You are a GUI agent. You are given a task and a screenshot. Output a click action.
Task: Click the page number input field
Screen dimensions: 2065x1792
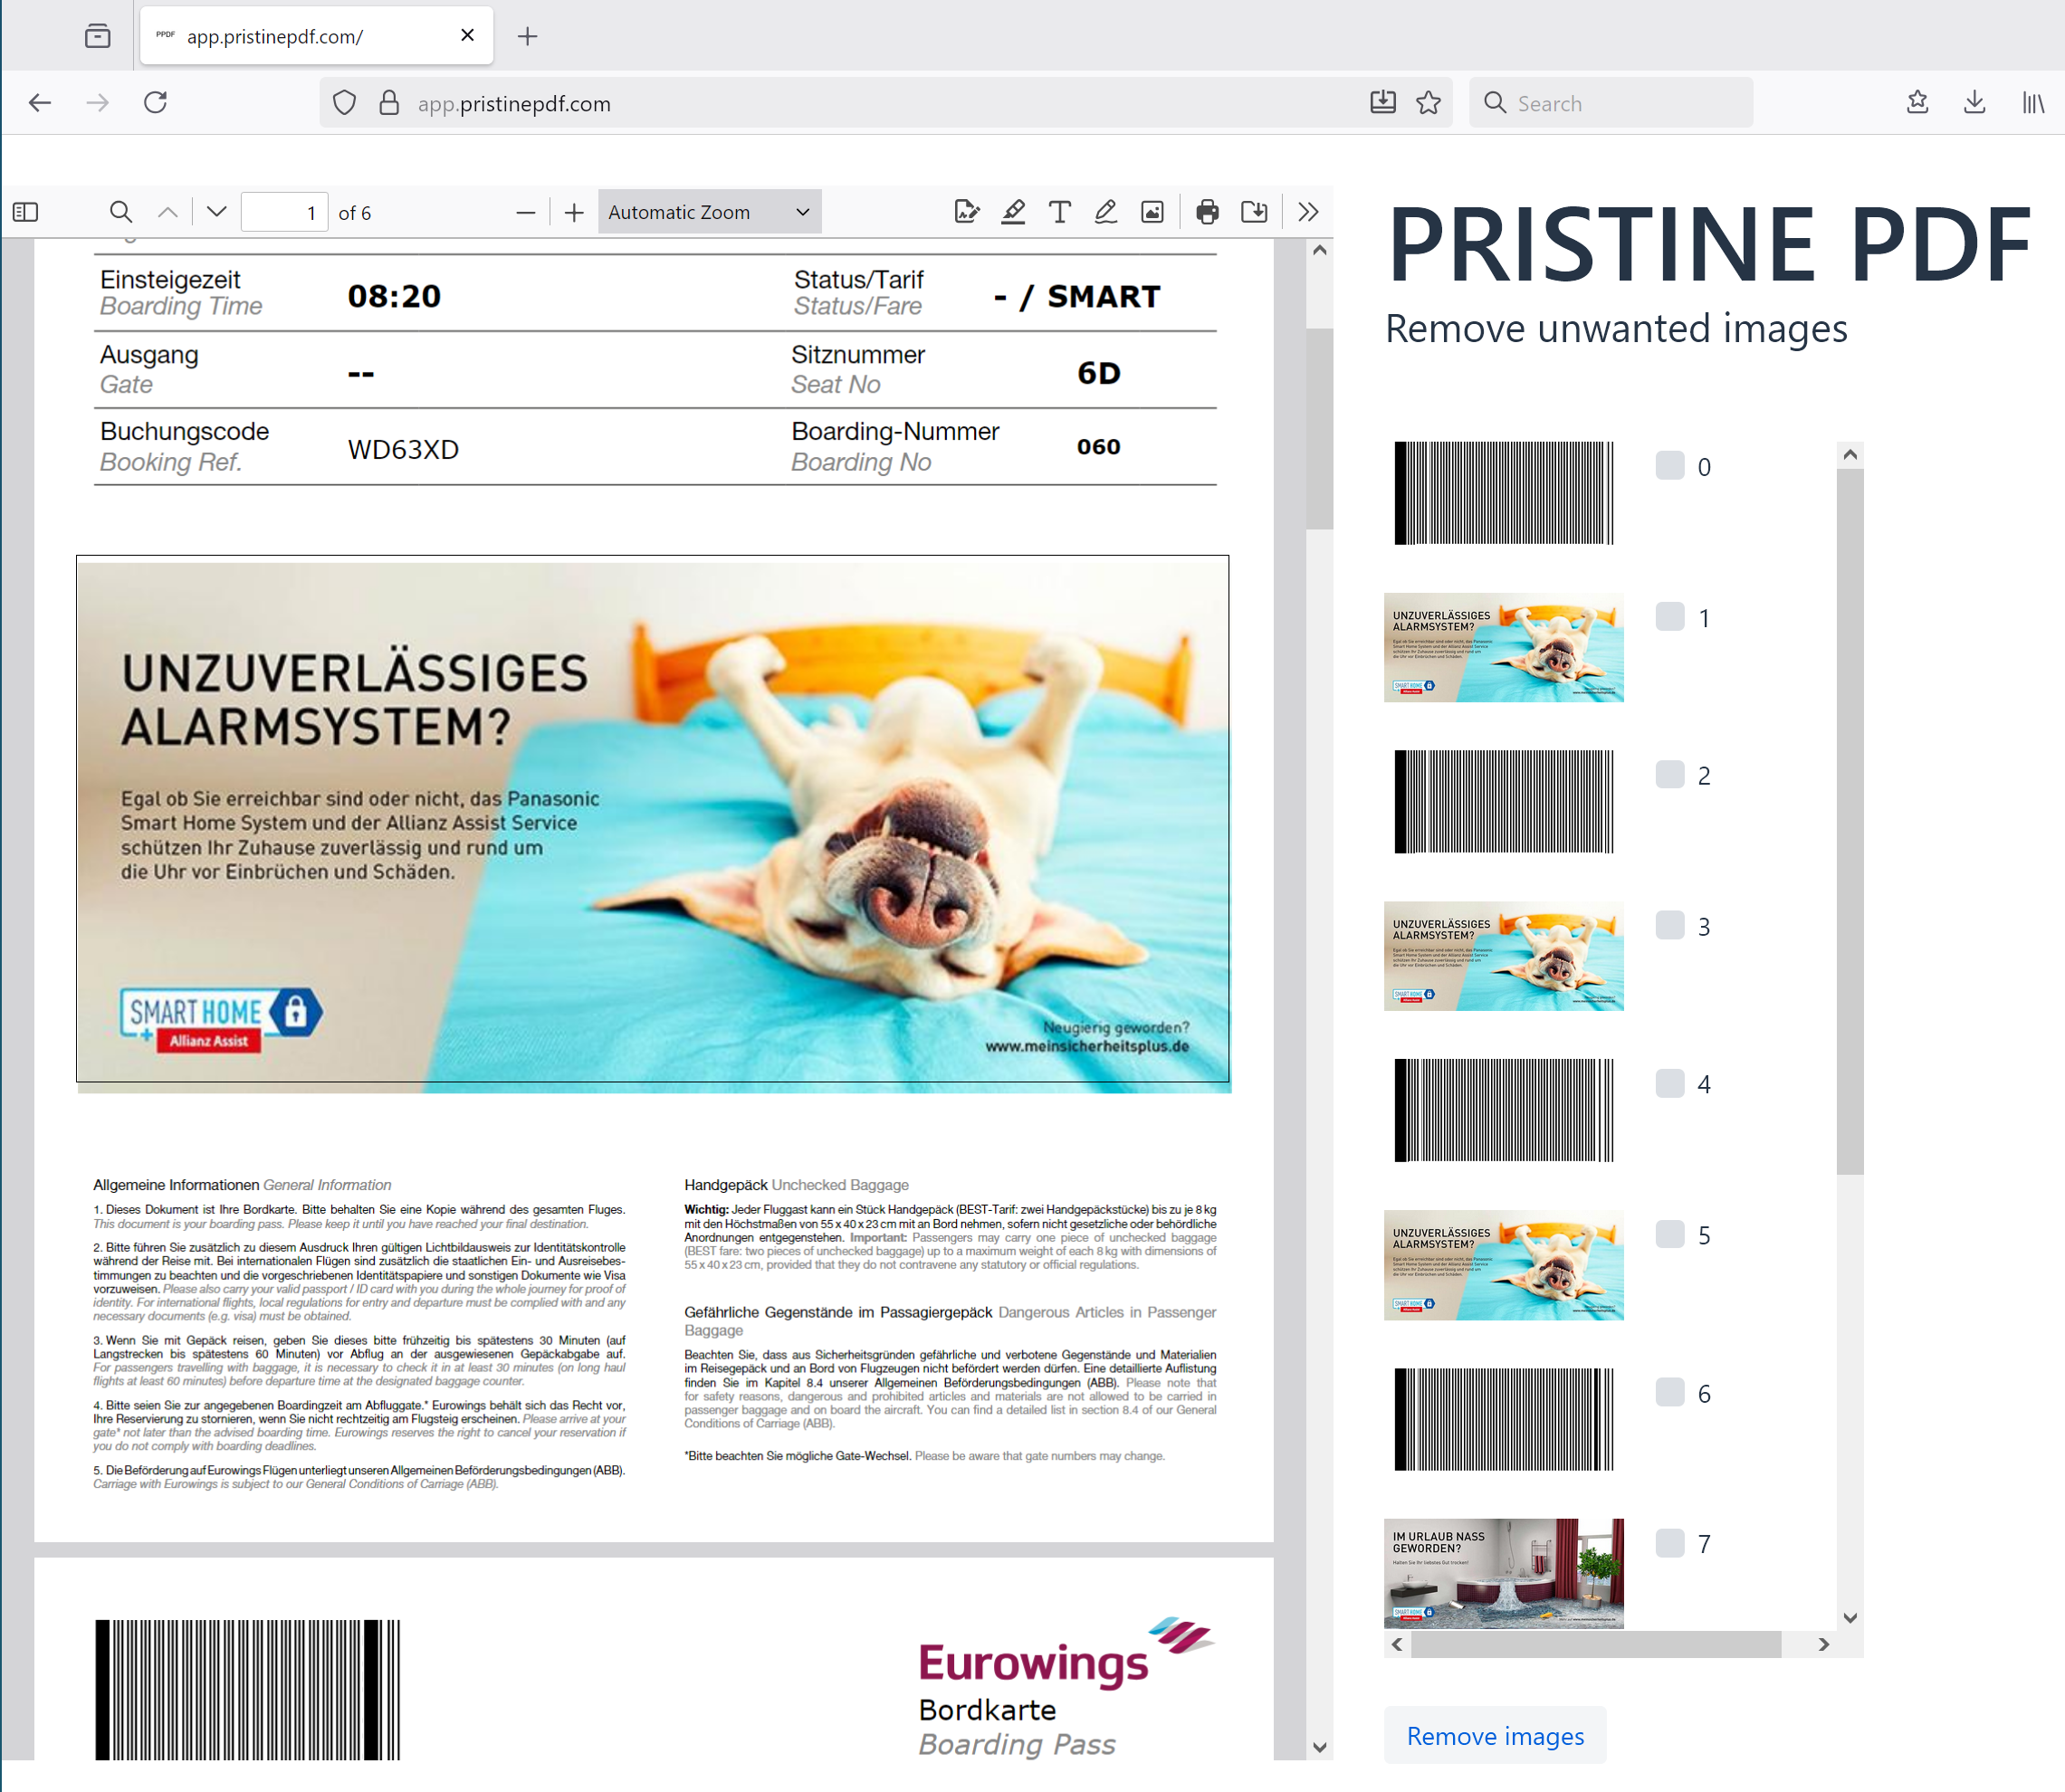point(284,212)
